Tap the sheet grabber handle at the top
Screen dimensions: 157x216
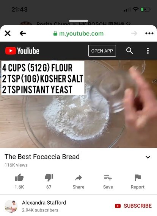pos(78,21)
